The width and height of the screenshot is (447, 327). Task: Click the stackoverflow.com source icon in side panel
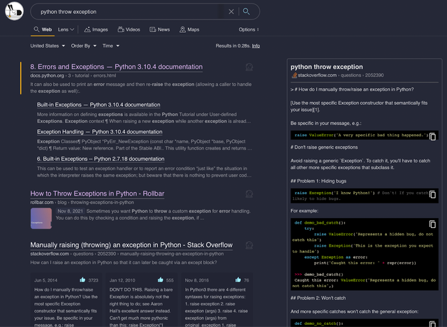point(294,75)
